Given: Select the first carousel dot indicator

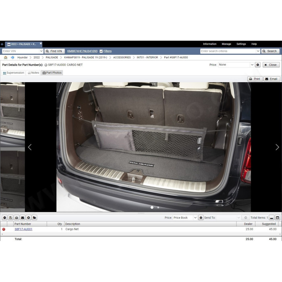Looking at the screenshot, I should [x=152, y=207].
